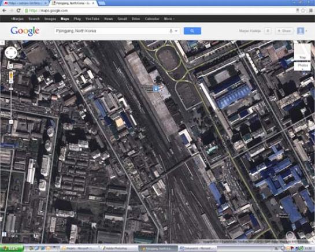Click the browser Back arrow

4,10
